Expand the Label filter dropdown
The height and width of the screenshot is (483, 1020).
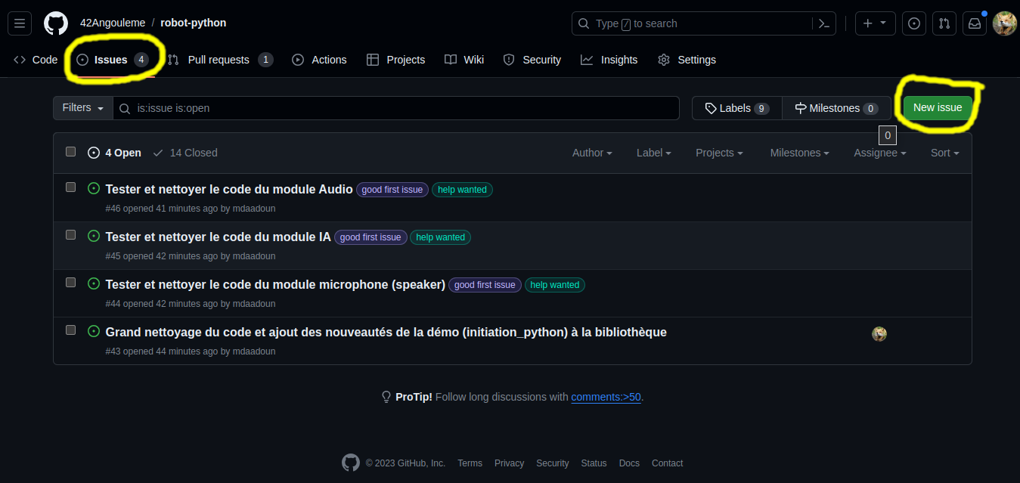[654, 153]
